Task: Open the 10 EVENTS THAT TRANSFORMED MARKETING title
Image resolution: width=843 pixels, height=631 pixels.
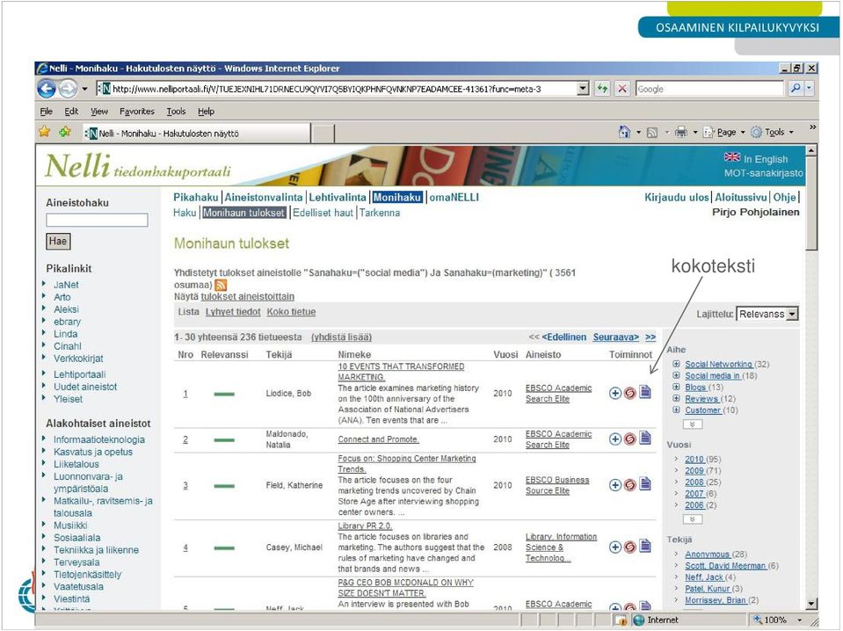Action: (401, 372)
